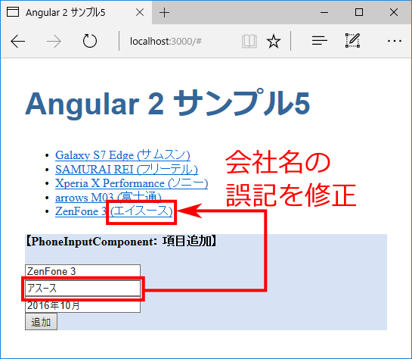
Task: Open reading view book icon
Action: pos(249,41)
